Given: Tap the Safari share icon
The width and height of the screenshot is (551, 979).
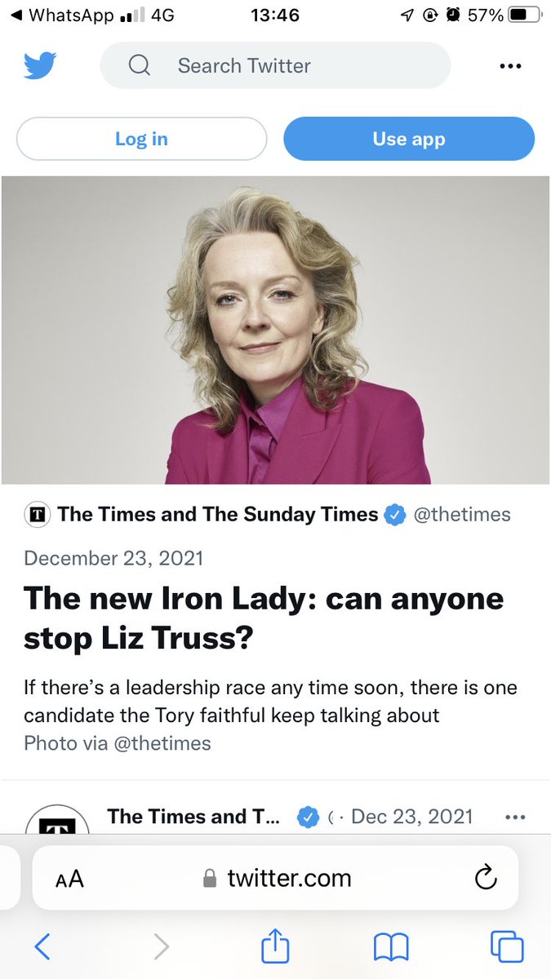Looking at the screenshot, I should [x=275, y=946].
